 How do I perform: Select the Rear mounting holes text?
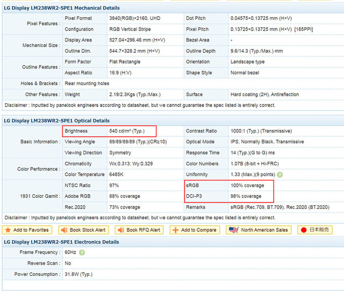pos(87,84)
